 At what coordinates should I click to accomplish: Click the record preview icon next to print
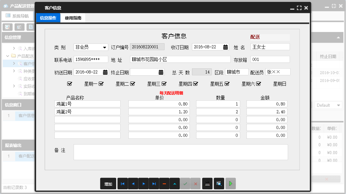tap(219, 184)
